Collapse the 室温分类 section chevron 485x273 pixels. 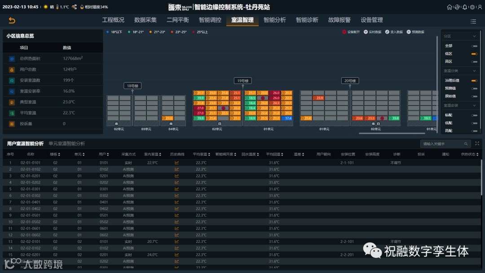tap(474, 71)
